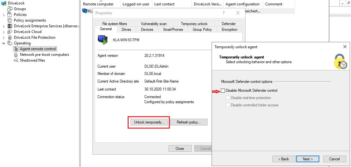351x167 pixels.
Task: Collapse the Operating tree node
Action: point(3,43)
